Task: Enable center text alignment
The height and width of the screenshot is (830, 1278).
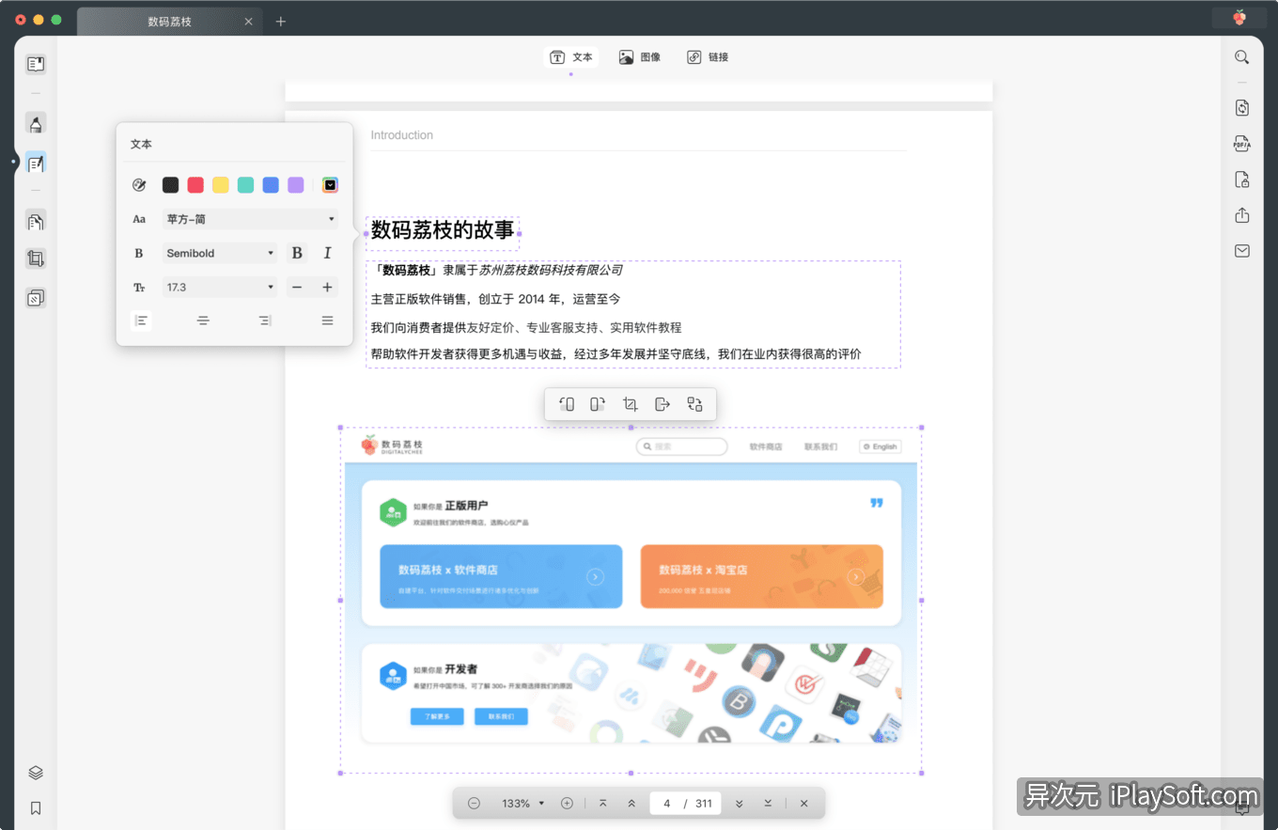Action: (203, 320)
